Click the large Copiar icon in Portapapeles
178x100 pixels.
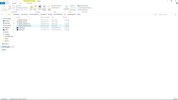(9, 7)
